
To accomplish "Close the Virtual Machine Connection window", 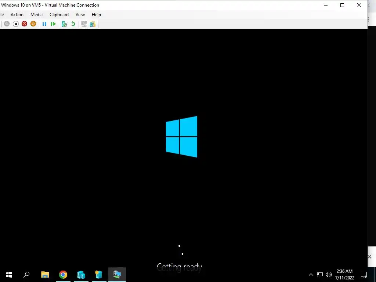I will point(359,5).
